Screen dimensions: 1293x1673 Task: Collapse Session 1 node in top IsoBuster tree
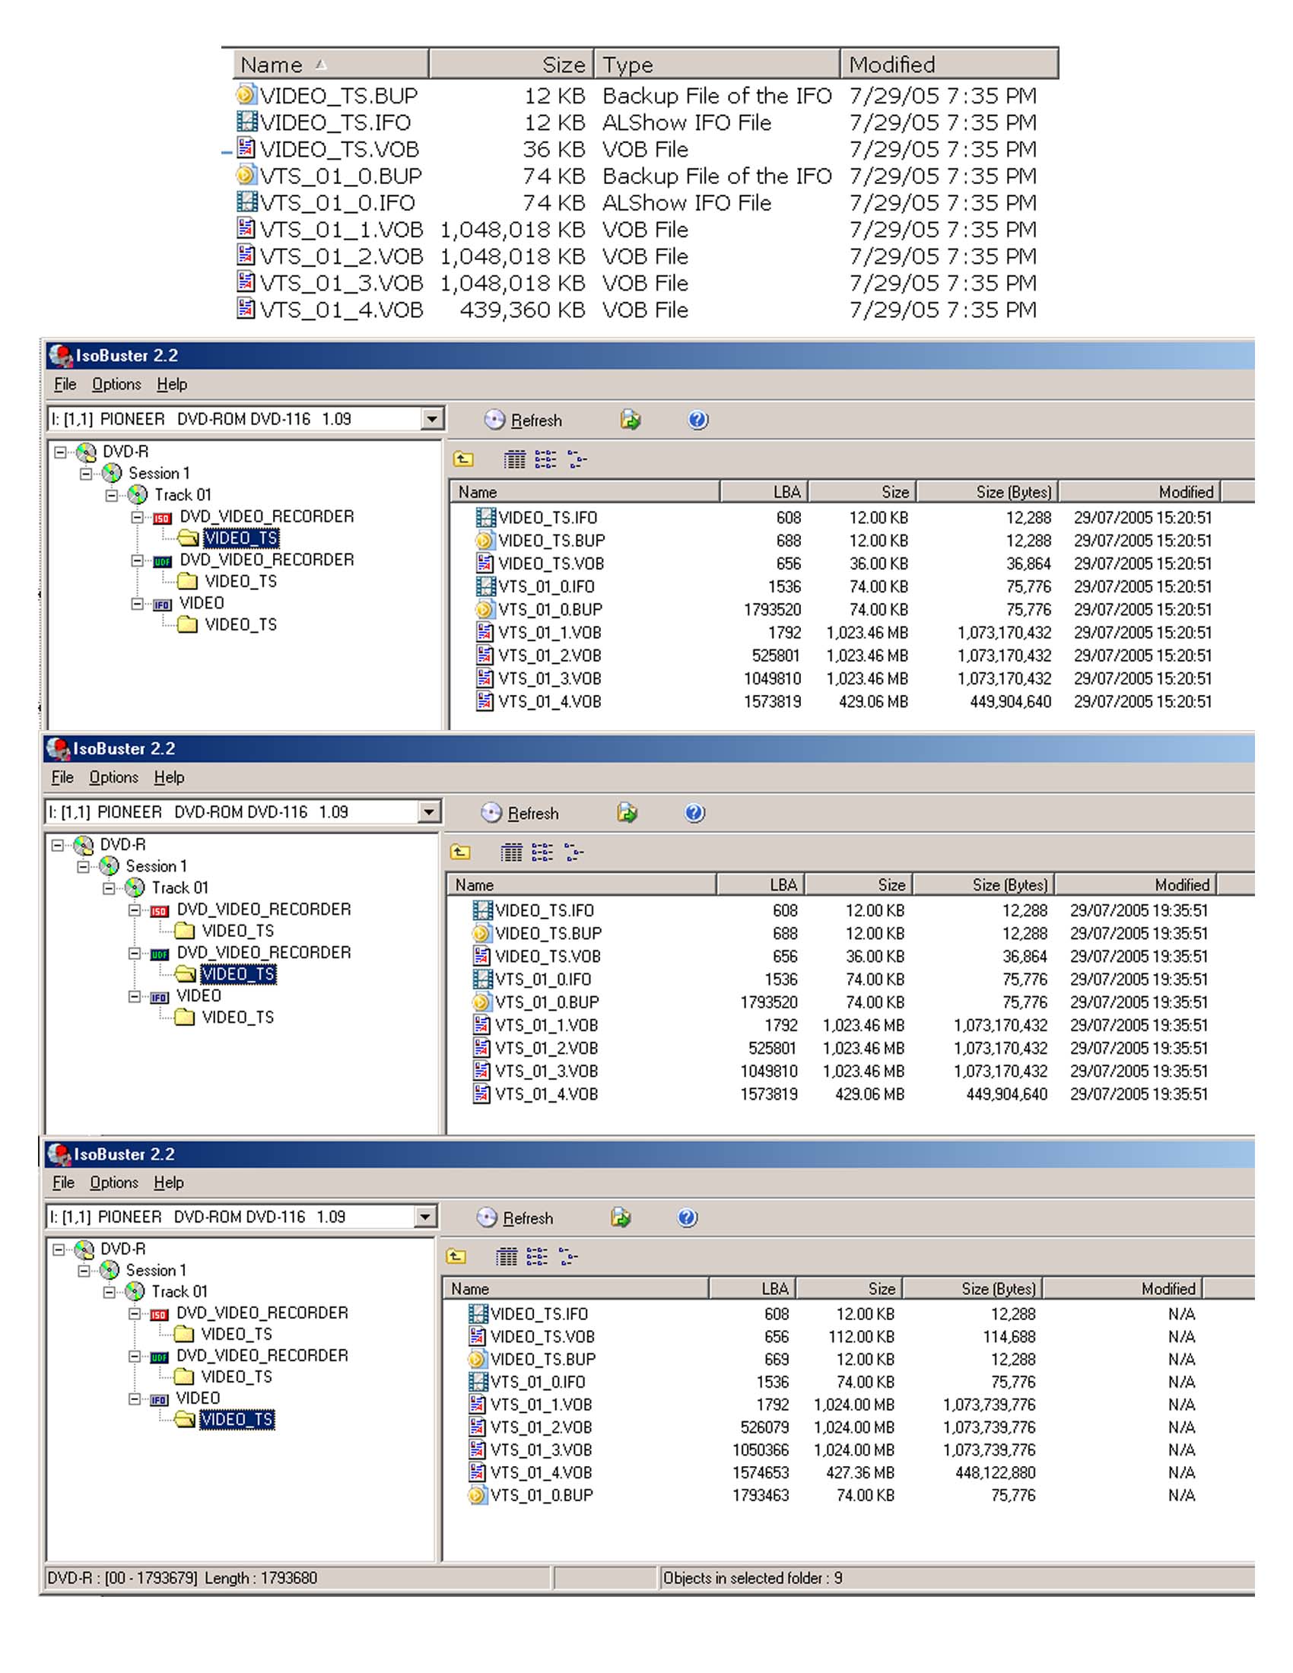86,474
